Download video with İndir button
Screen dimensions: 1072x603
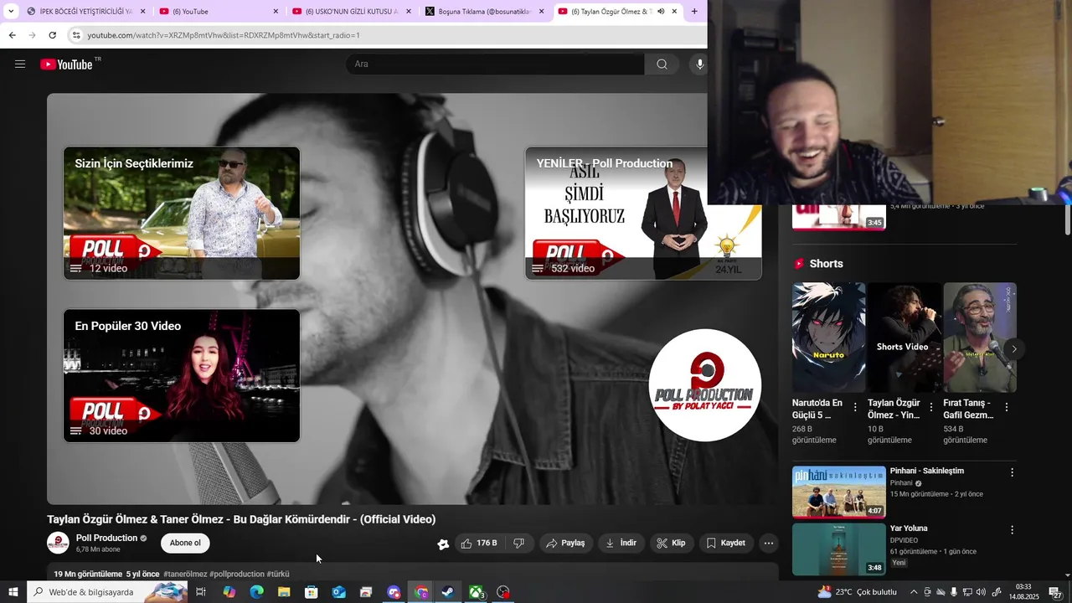[x=621, y=543]
